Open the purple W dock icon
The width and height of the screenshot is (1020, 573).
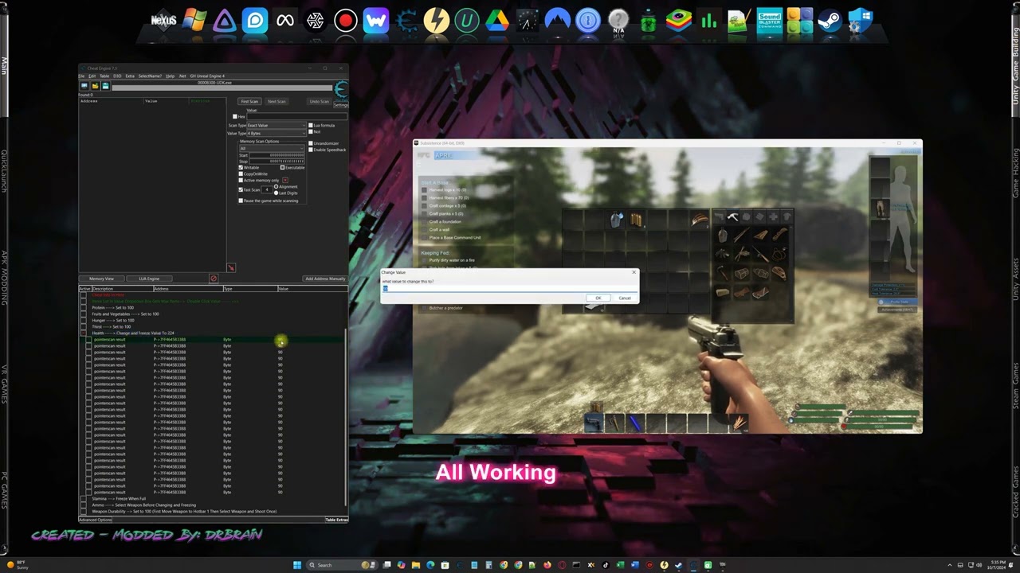375,21
